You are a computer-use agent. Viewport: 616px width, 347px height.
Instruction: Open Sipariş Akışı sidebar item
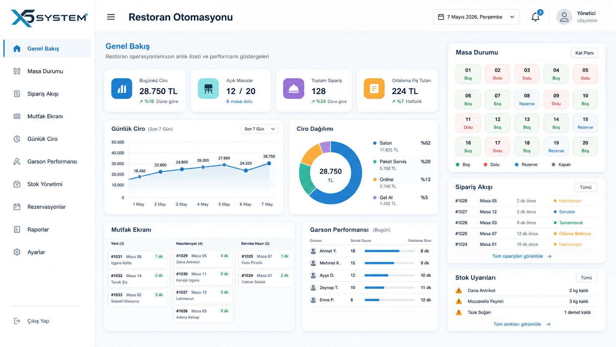(x=47, y=94)
